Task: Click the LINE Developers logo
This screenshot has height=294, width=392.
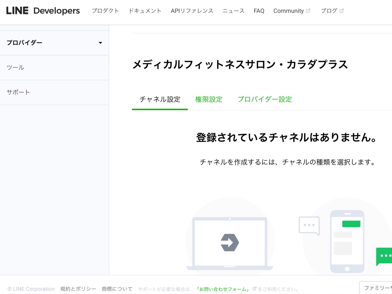Action: [43, 11]
